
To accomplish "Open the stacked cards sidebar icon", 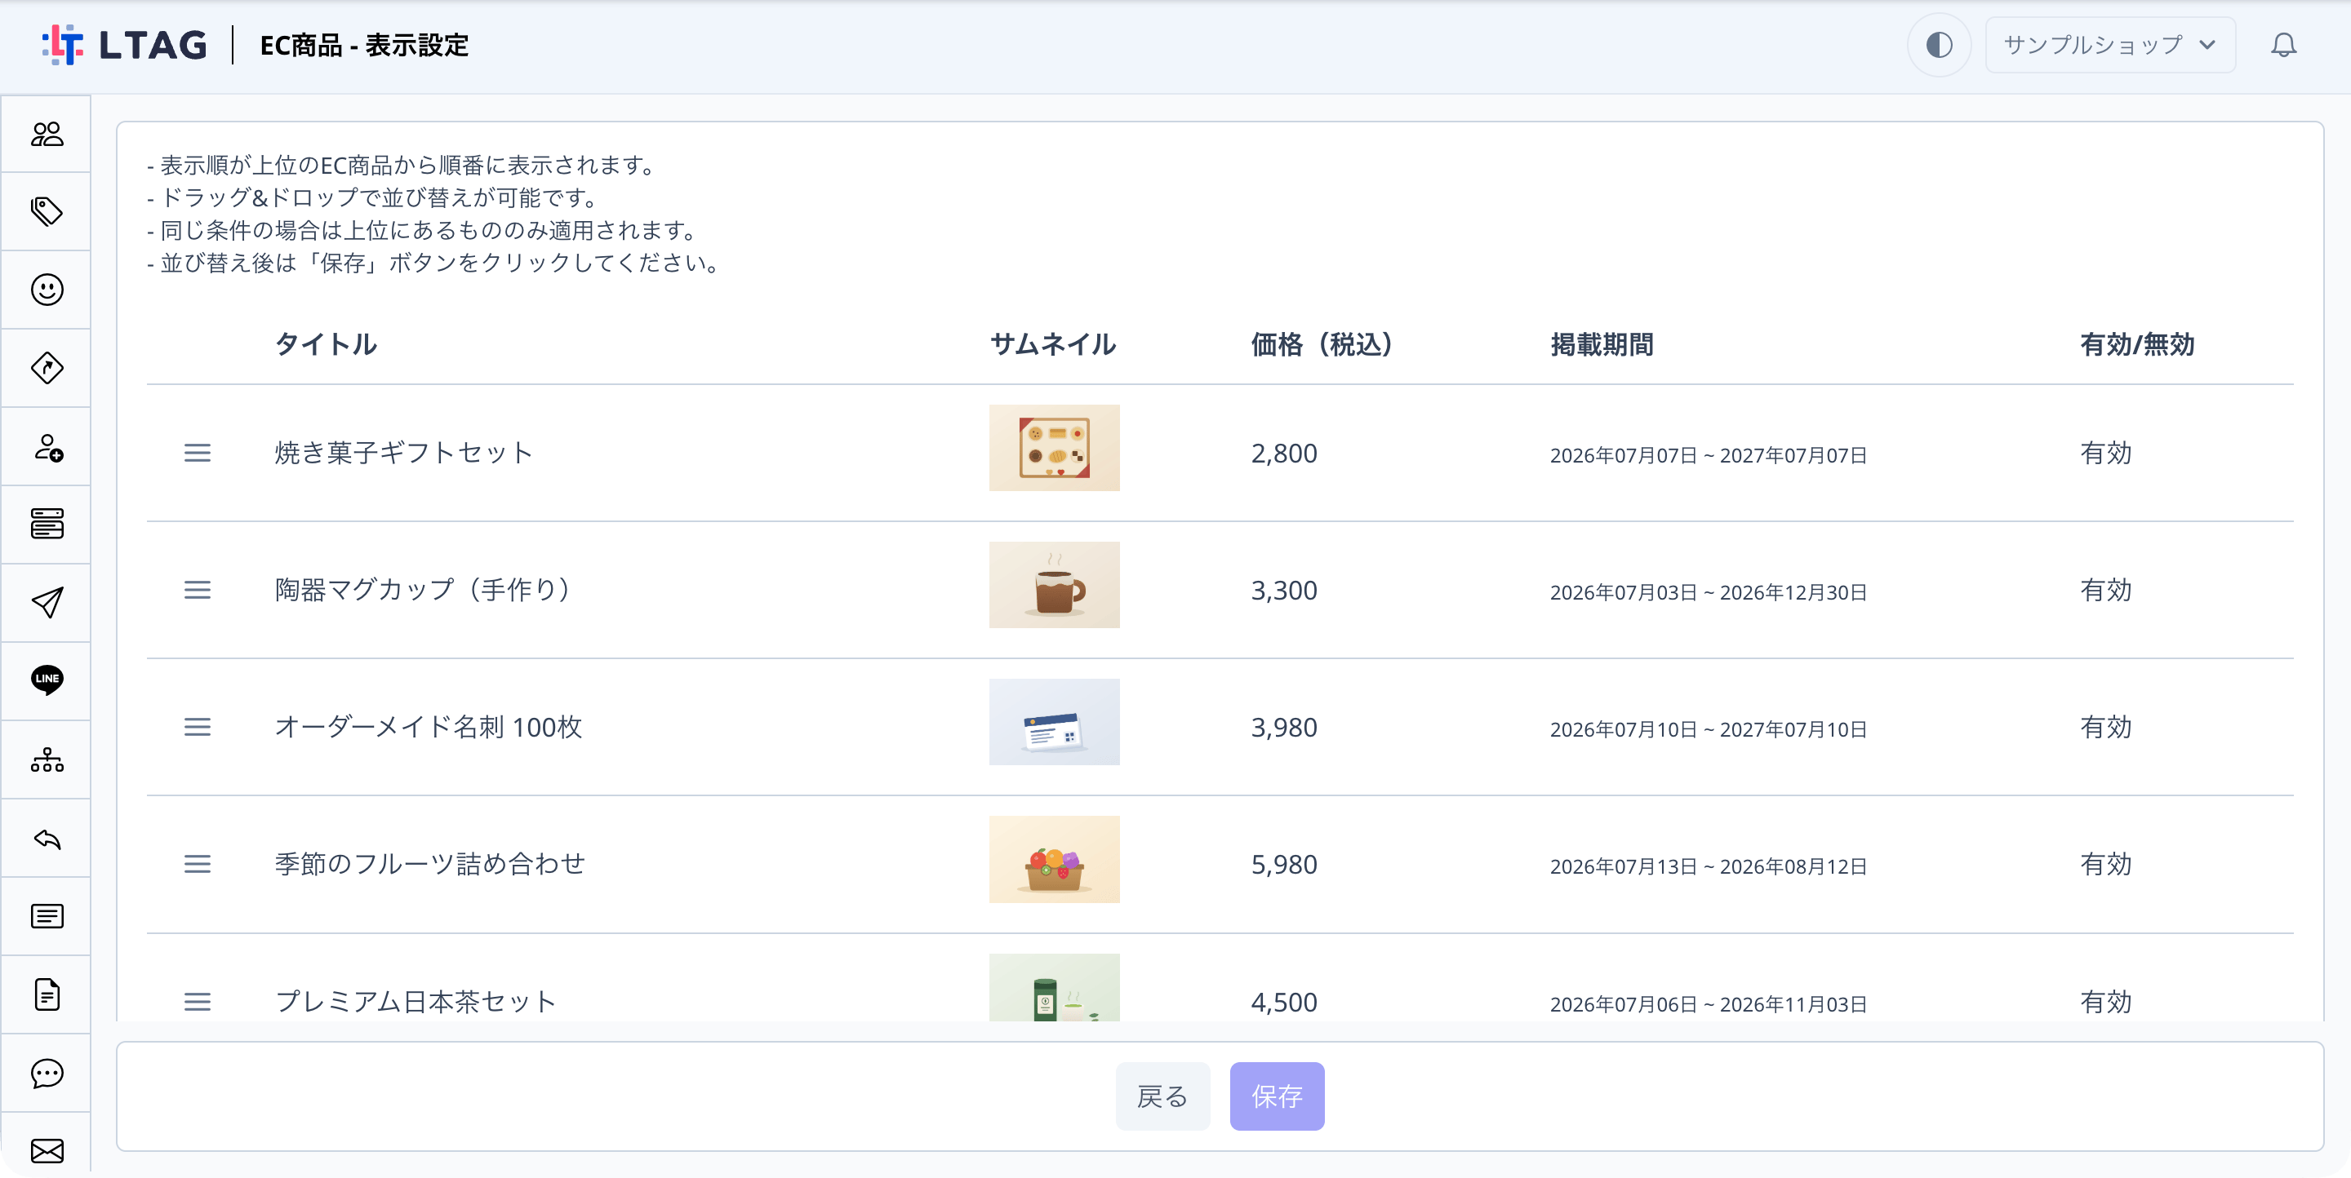I will [x=47, y=525].
